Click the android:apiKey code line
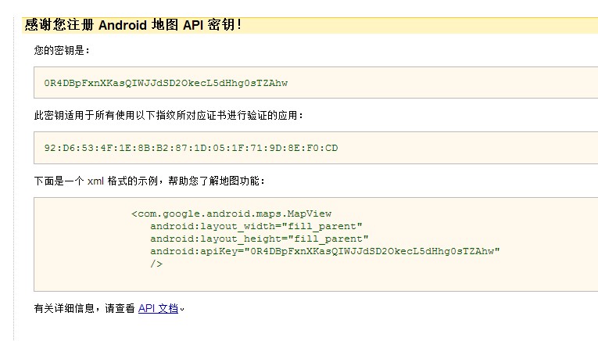Image resolution: width=598 pixels, height=341 pixels. [x=325, y=251]
